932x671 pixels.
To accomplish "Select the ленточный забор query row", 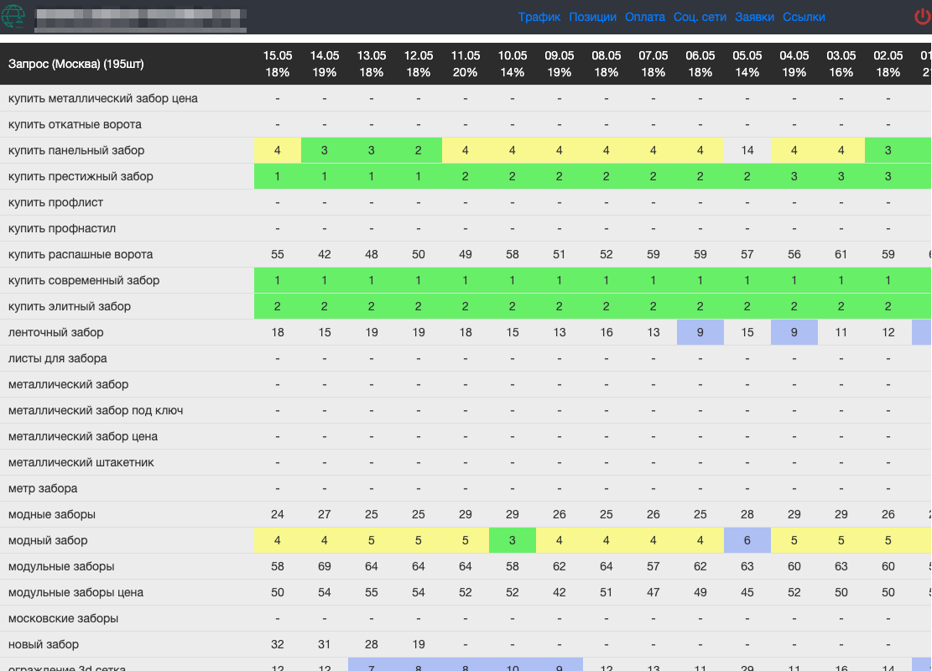I will click(56, 333).
